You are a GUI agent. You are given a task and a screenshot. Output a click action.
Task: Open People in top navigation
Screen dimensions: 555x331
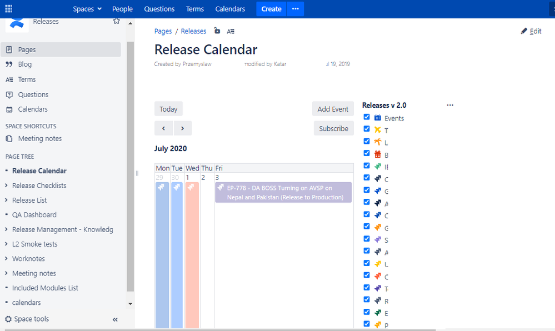[x=122, y=9]
